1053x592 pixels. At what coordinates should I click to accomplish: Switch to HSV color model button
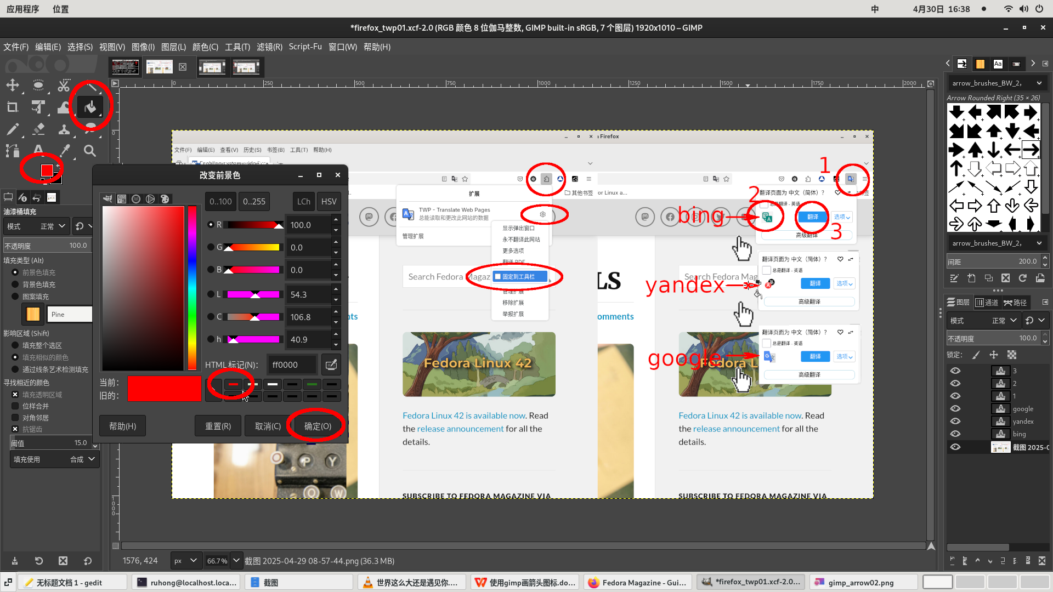[329, 201]
